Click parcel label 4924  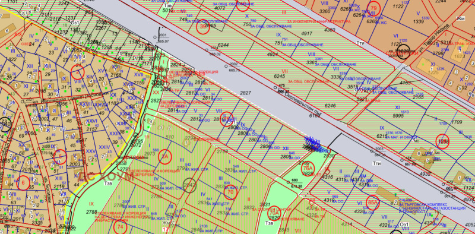coord(272,55)
